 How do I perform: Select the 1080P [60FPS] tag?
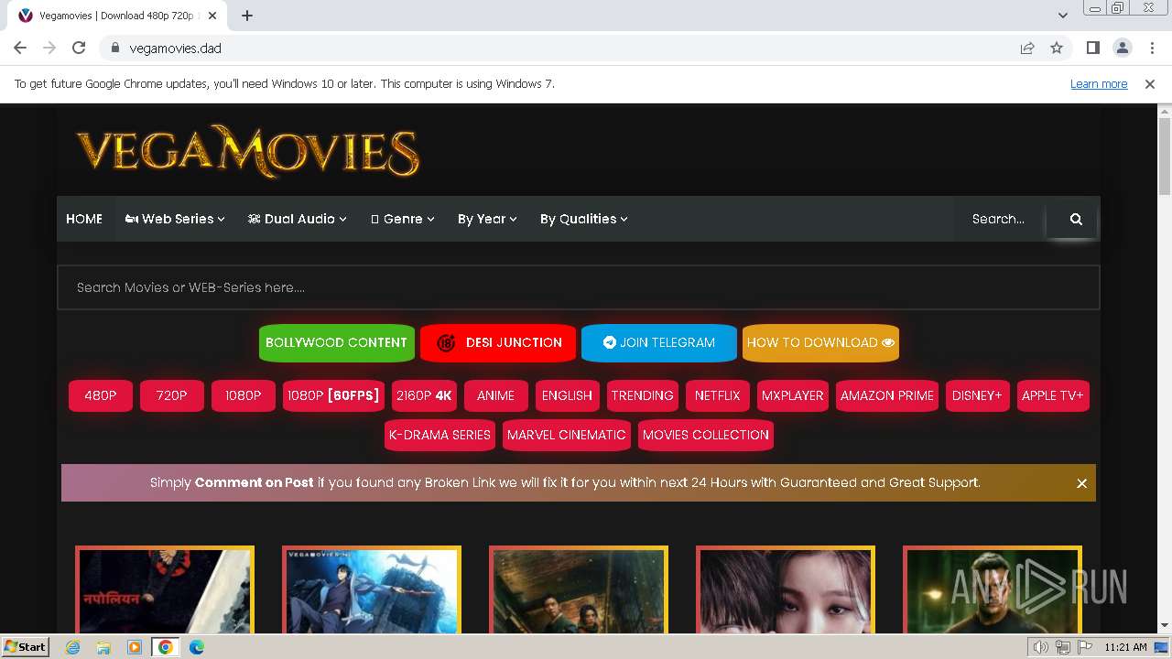pos(333,395)
